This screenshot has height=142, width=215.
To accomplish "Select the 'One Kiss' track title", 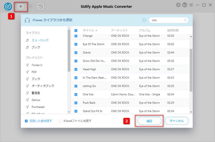I will pos(88,95).
